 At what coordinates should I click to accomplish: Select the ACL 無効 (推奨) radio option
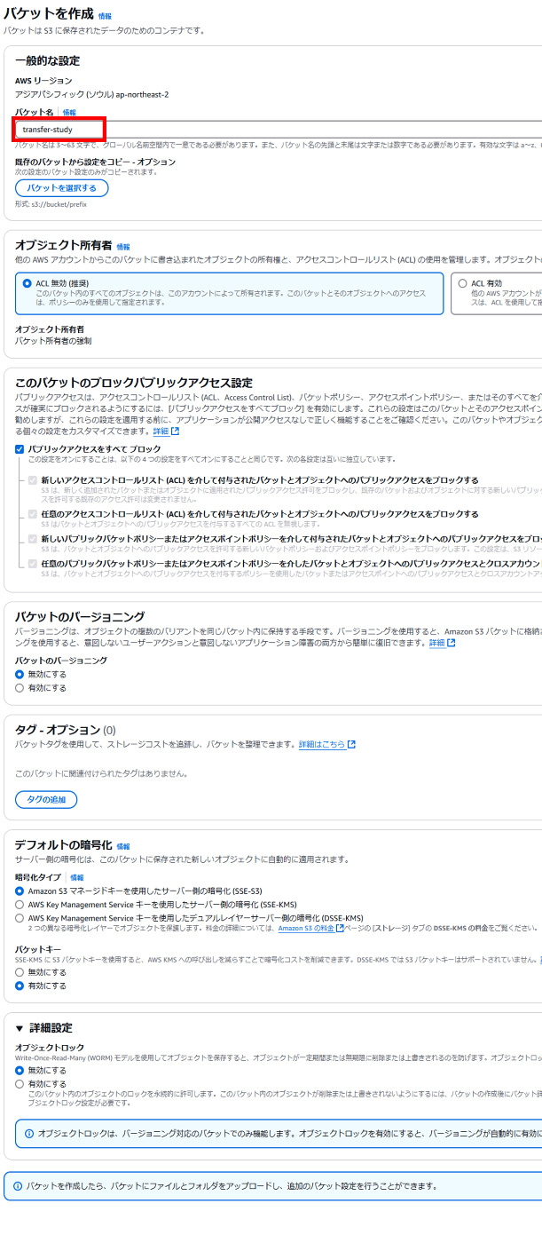27,283
